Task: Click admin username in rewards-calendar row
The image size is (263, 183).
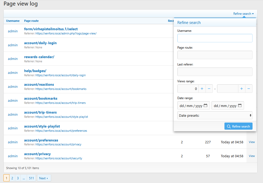Action: pos(13,59)
